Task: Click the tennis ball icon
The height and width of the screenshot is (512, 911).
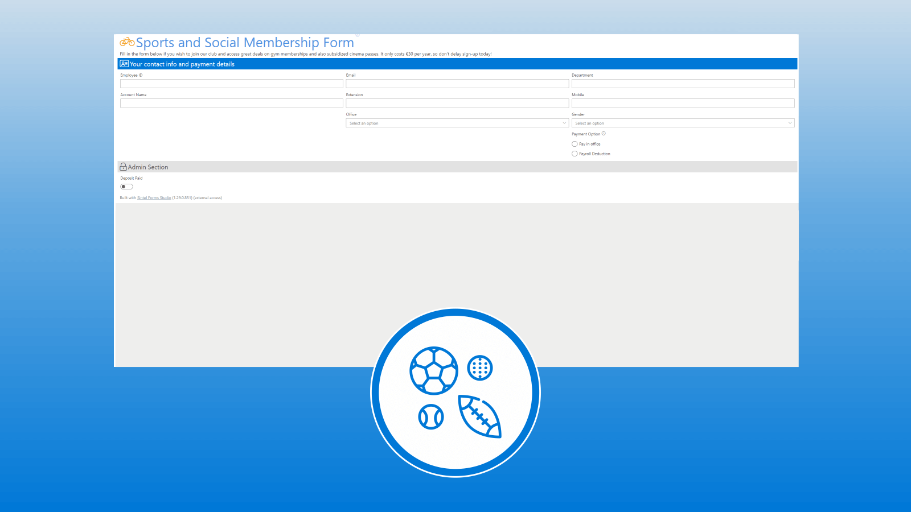Action: tap(431, 417)
